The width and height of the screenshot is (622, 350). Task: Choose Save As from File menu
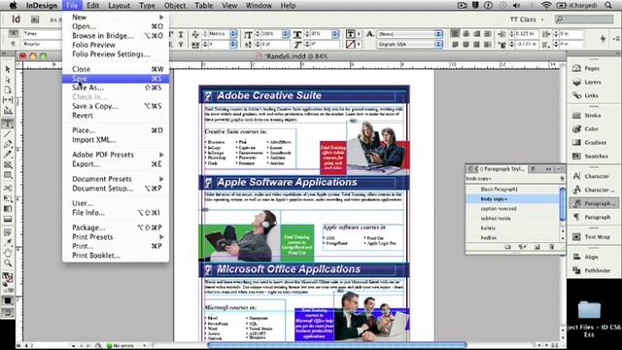point(116,87)
